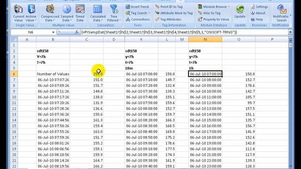The image size is (301, 169).
Task: Expand the Module Browse dropdown arrow
Action: (229, 7)
